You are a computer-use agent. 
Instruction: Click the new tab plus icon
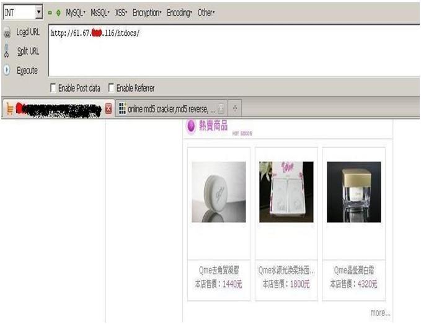point(236,109)
